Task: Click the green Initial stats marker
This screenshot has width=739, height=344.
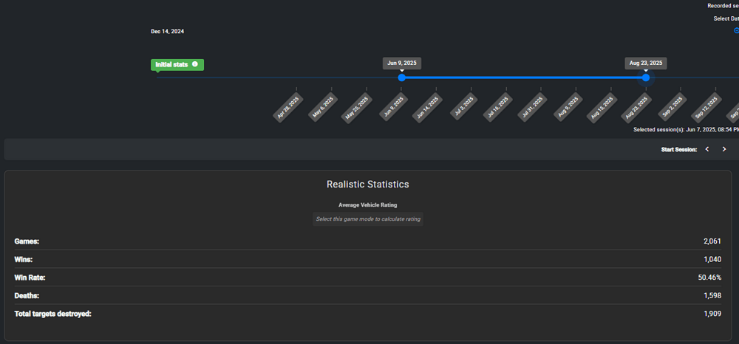Action: click(177, 64)
